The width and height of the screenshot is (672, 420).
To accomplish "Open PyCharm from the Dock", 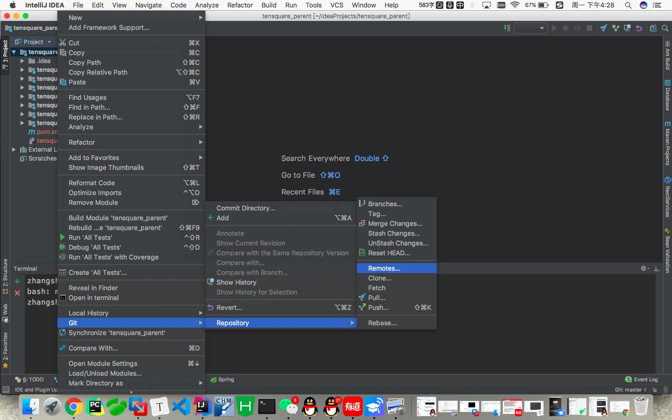I will [95, 407].
